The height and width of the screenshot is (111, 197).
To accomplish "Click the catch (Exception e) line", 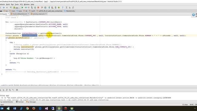I will (x=19, y=54).
